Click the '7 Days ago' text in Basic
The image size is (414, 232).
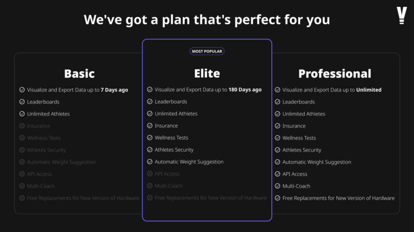(114, 90)
